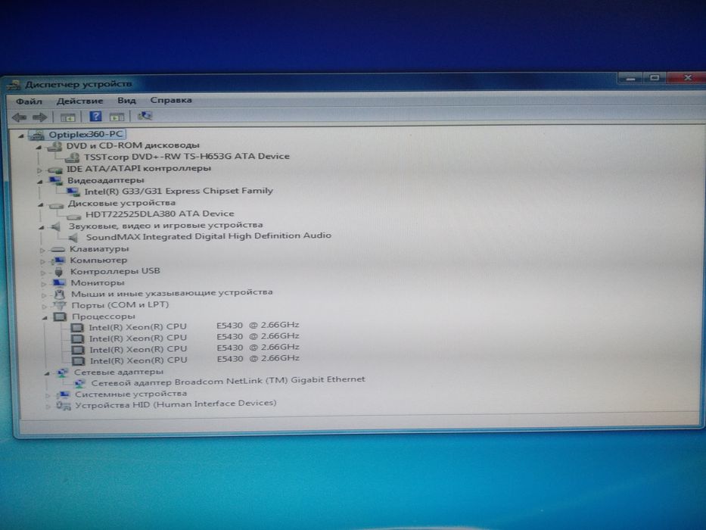Image resolution: width=706 pixels, height=530 pixels.
Task: Click the Optiplex360-PC computer icon
Action: pos(37,135)
